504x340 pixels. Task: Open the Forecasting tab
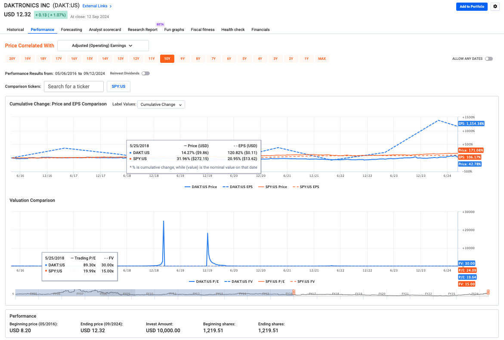click(71, 30)
